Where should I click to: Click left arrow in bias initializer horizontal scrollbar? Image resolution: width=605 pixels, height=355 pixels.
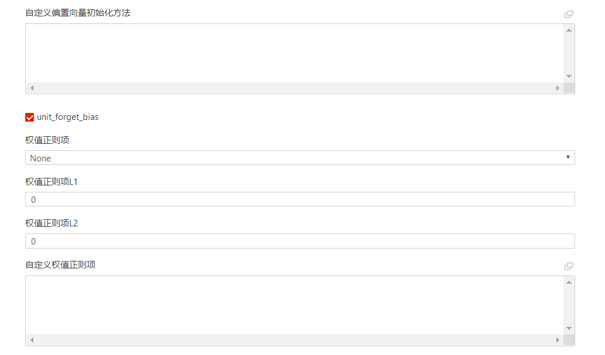[32, 88]
